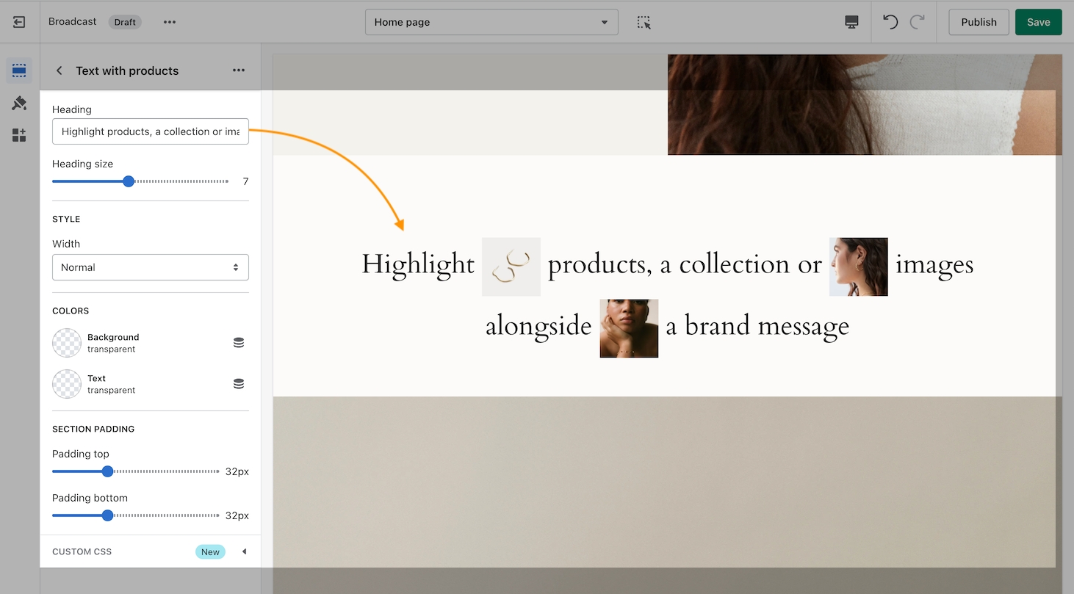Click the redo arrow icon
This screenshot has width=1074, height=594.
click(x=917, y=22)
